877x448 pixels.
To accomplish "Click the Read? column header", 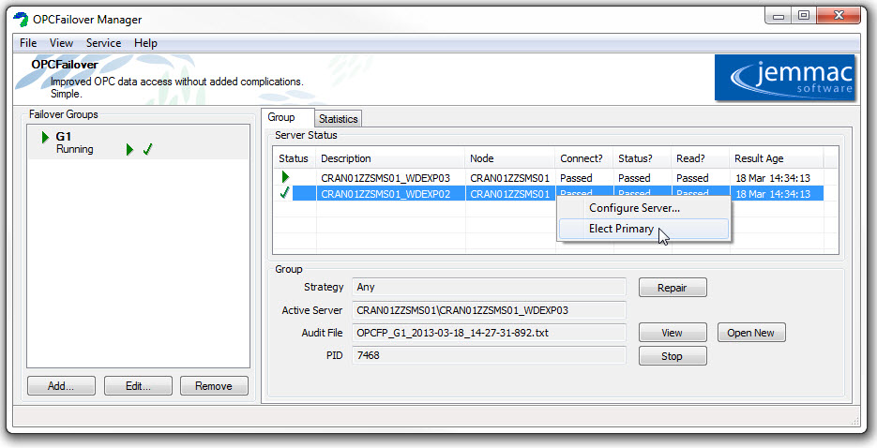I will click(701, 158).
